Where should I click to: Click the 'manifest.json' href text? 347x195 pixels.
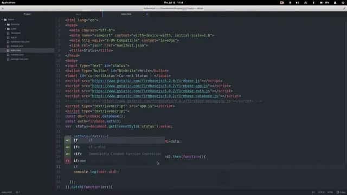[x=131, y=45]
